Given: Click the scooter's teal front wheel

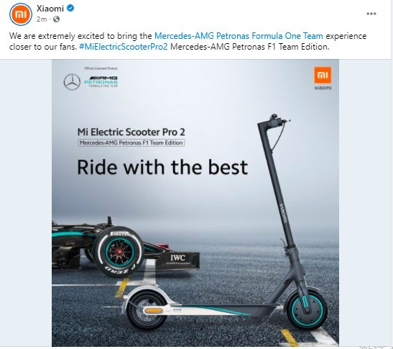Looking at the screenshot, I should pos(307,309).
